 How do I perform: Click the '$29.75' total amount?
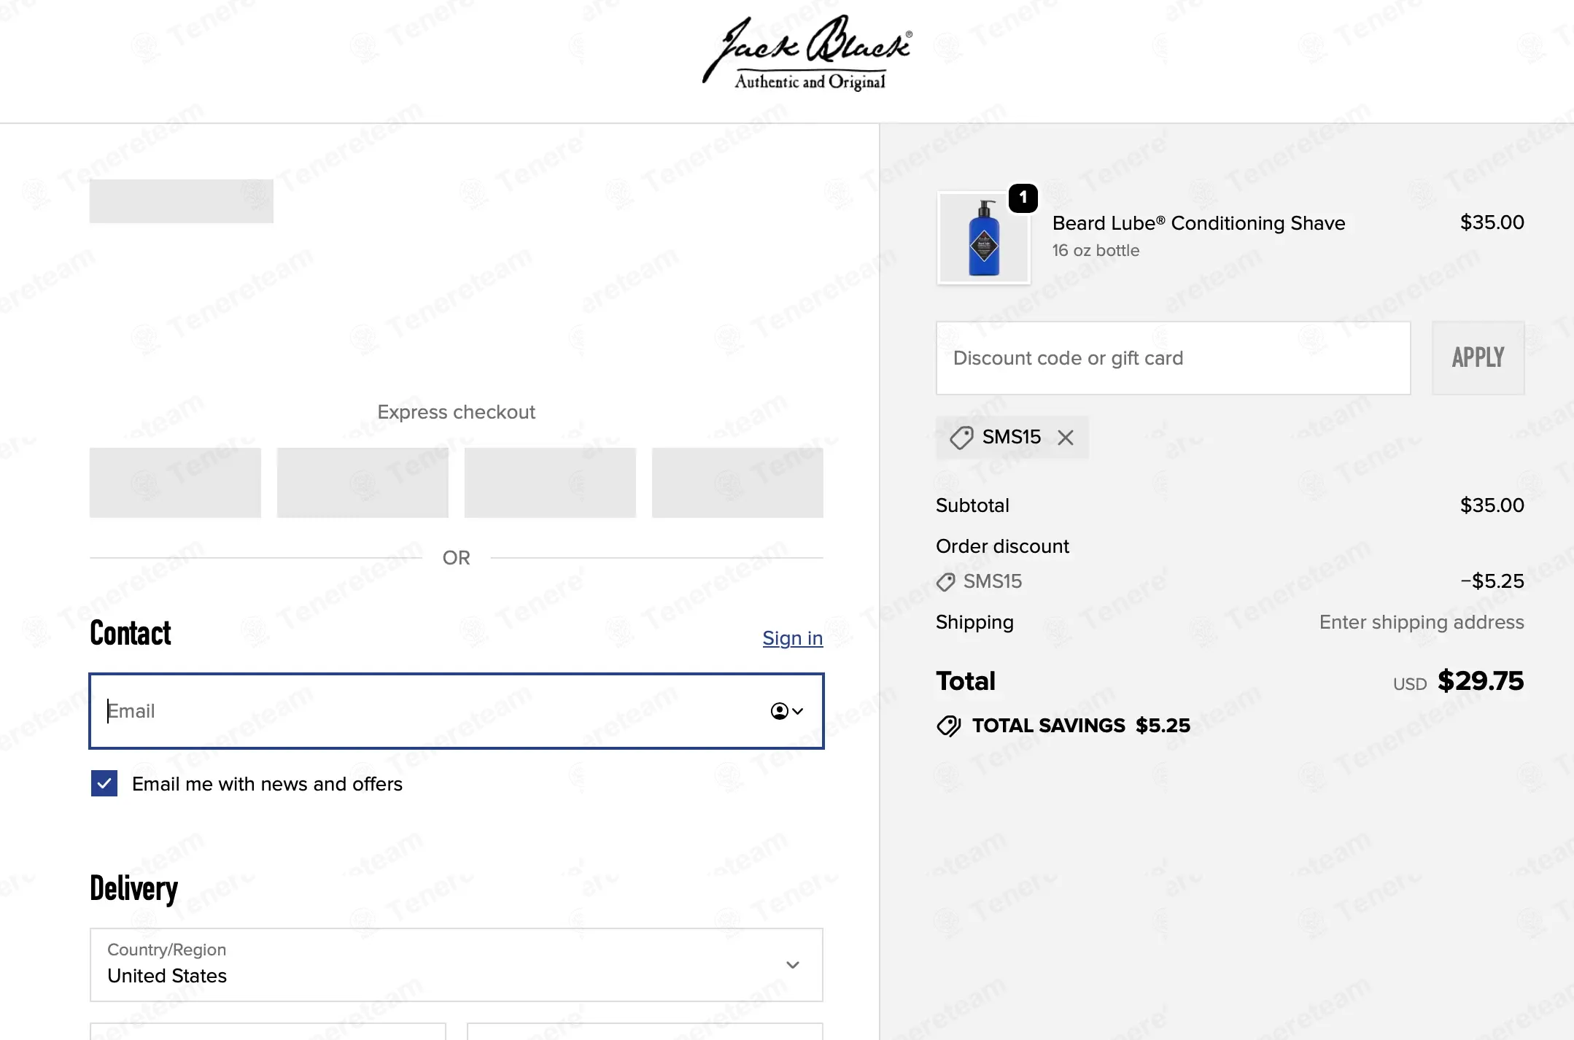1481,681
